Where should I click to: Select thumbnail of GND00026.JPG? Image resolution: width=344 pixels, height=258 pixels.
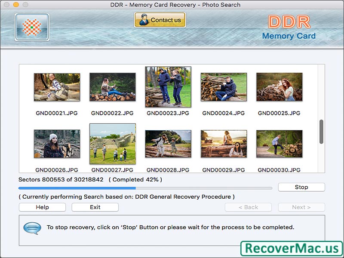click(57, 144)
